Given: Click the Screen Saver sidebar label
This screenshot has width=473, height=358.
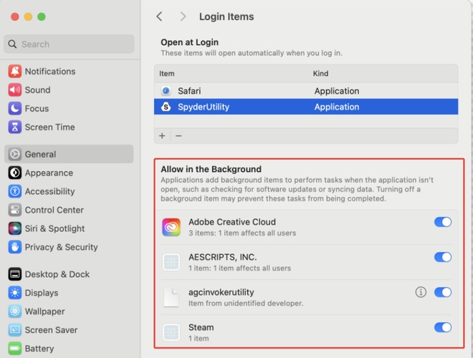Looking at the screenshot, I should click(x=52, y=330).
